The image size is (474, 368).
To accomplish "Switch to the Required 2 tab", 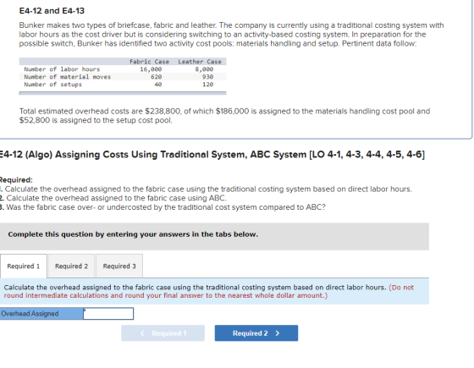I will 71,266.
